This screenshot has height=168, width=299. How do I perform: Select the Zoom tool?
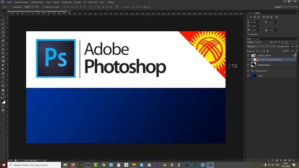(3, 94)
